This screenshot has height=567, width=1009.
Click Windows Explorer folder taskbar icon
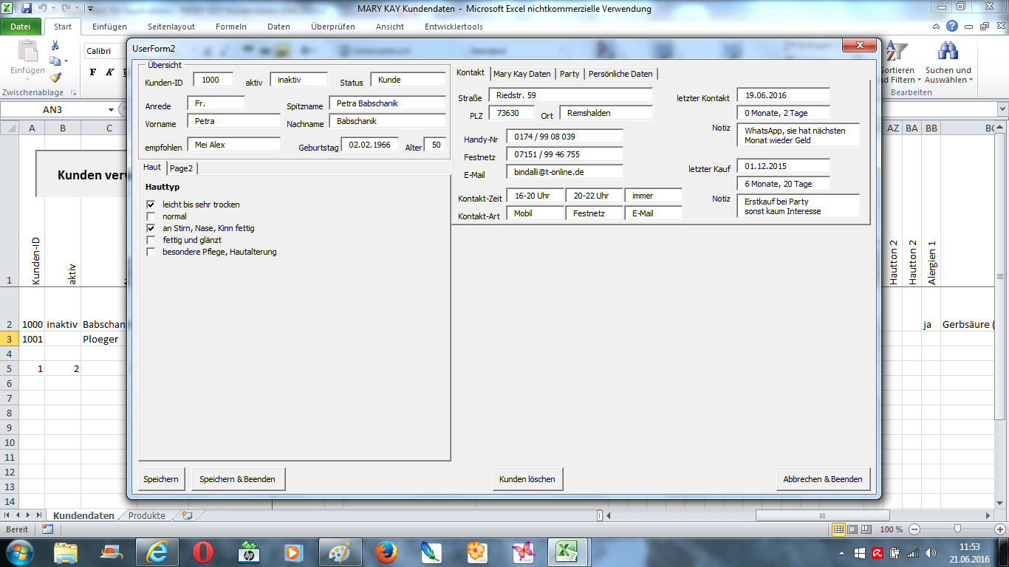coord(66,552)
